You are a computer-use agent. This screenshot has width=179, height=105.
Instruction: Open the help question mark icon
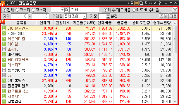point(160,3)
